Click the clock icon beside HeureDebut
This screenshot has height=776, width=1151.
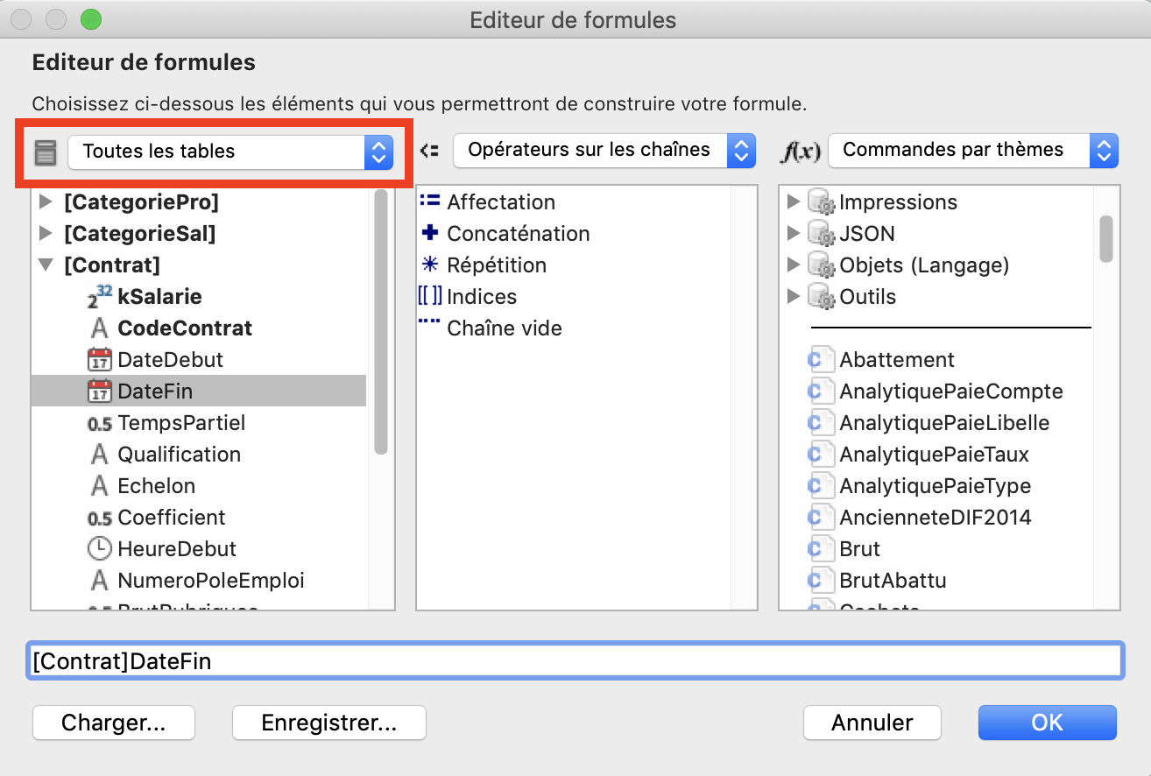(100, 549)
